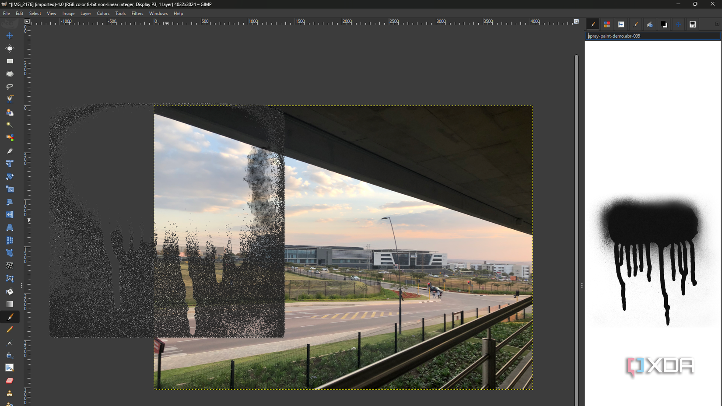Select the Move tool

(10, 35)
